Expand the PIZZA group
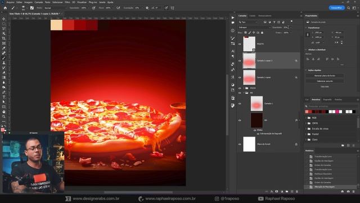 (x=244, y=88)
